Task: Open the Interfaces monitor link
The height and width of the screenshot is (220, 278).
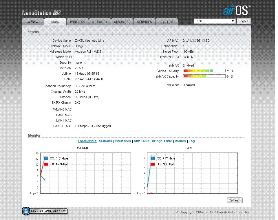Action: [123, 141]
